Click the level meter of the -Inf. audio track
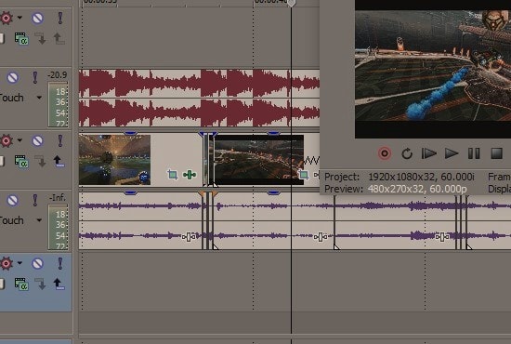Screen dimensions: 511x344 (58, 227)
